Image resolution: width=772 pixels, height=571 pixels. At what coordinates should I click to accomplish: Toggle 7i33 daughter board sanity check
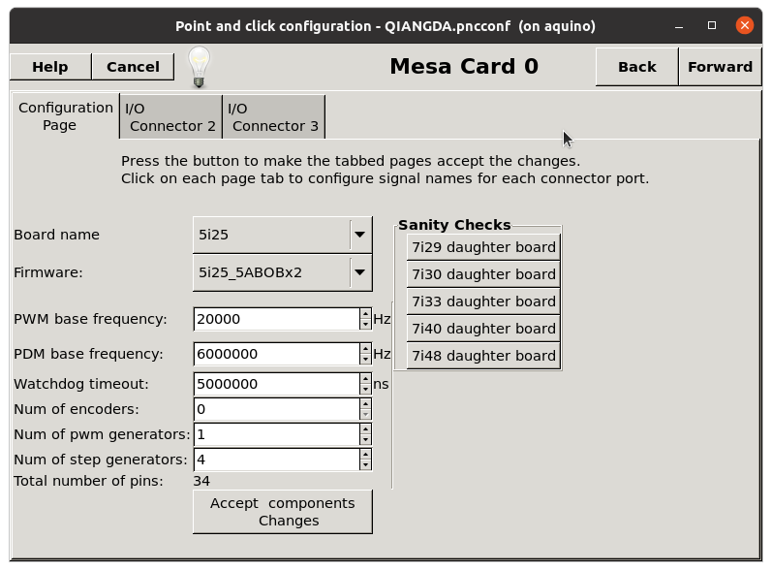click(483, 301)
